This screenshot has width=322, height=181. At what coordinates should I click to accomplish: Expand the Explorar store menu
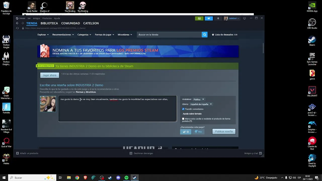coord(43,34)
